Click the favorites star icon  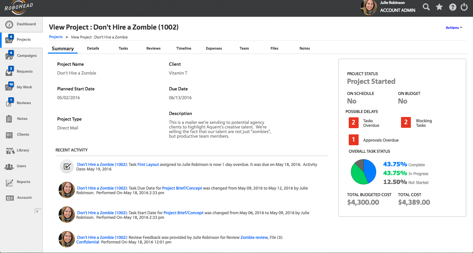pos(439,7)
